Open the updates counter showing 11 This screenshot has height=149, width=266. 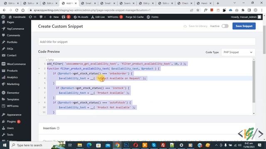tap(32, 17)
